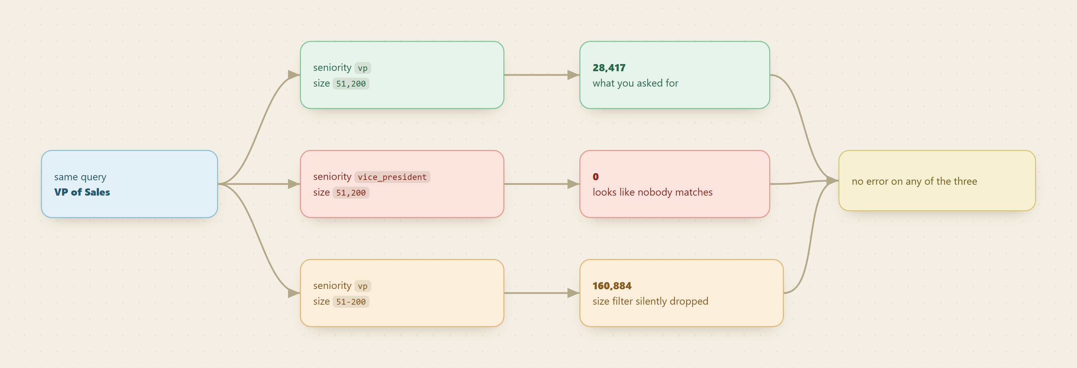
Task: Select the '28,417 what you asked for' node
Action: (674, 75)
